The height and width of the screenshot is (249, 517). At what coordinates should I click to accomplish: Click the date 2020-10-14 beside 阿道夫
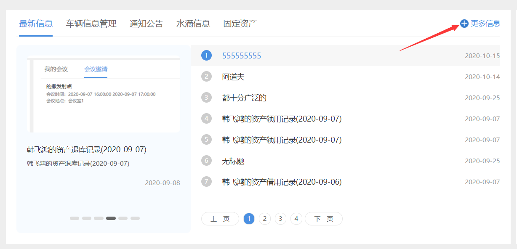point(482,77)
